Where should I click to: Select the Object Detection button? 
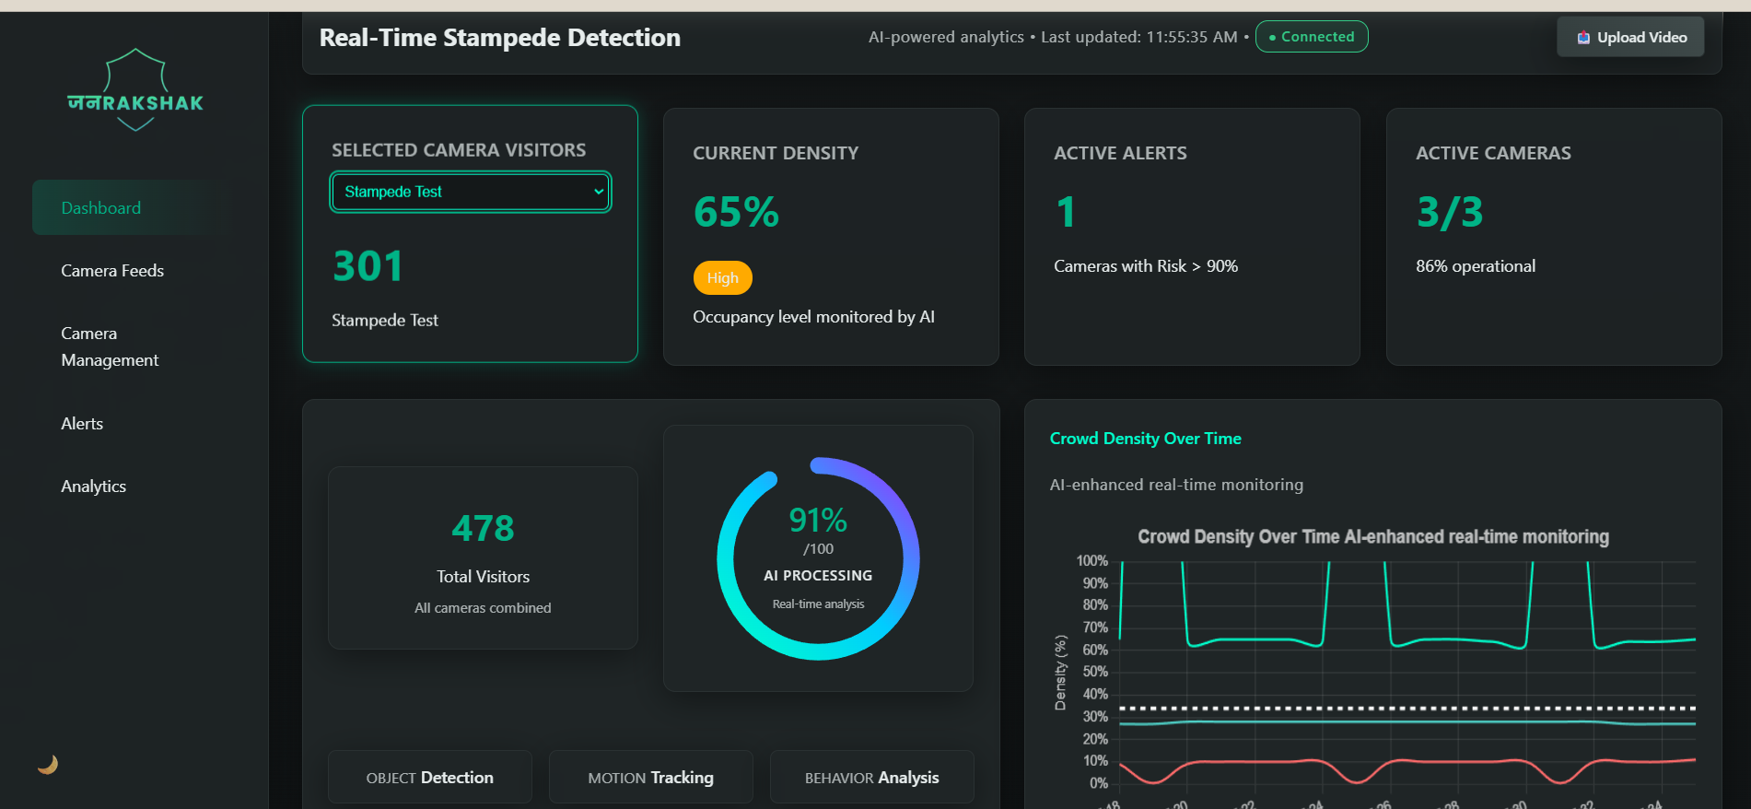click(430, 777)
